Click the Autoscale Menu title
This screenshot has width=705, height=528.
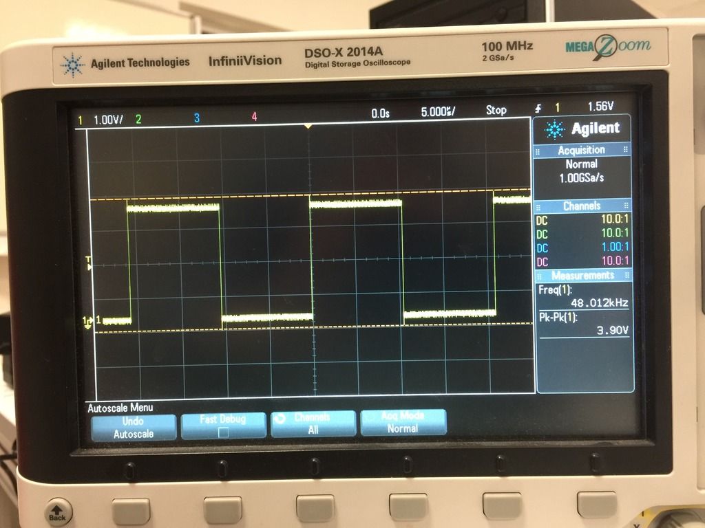click(120, 408)
